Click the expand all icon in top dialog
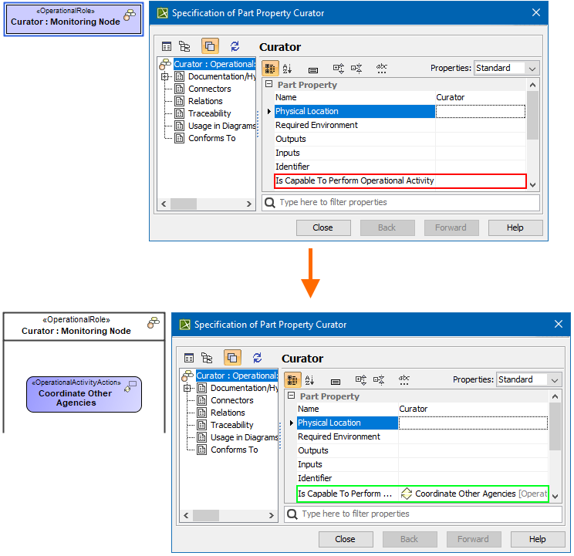574x556 pixels. coord(338,69)
